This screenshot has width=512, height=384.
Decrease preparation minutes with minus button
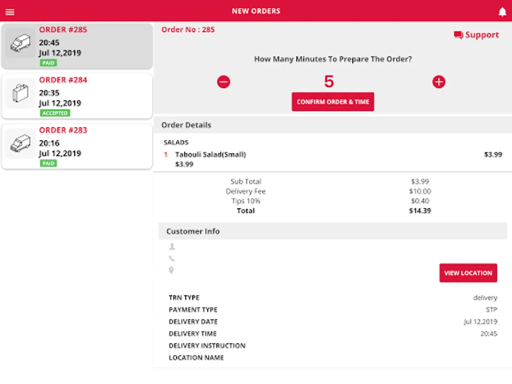[x=224, y=81]
